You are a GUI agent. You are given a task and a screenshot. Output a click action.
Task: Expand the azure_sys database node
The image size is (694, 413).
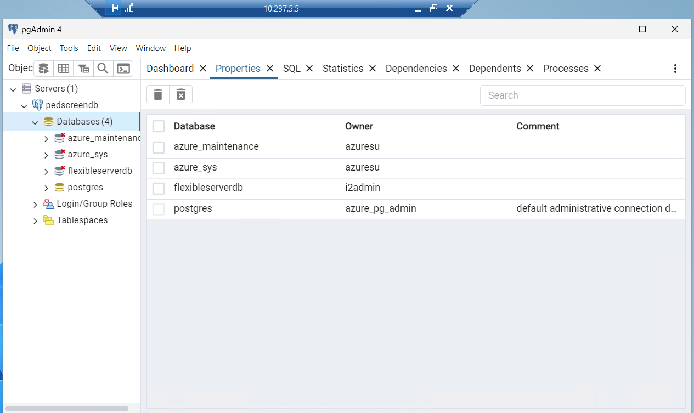click(x=46, y=155)
